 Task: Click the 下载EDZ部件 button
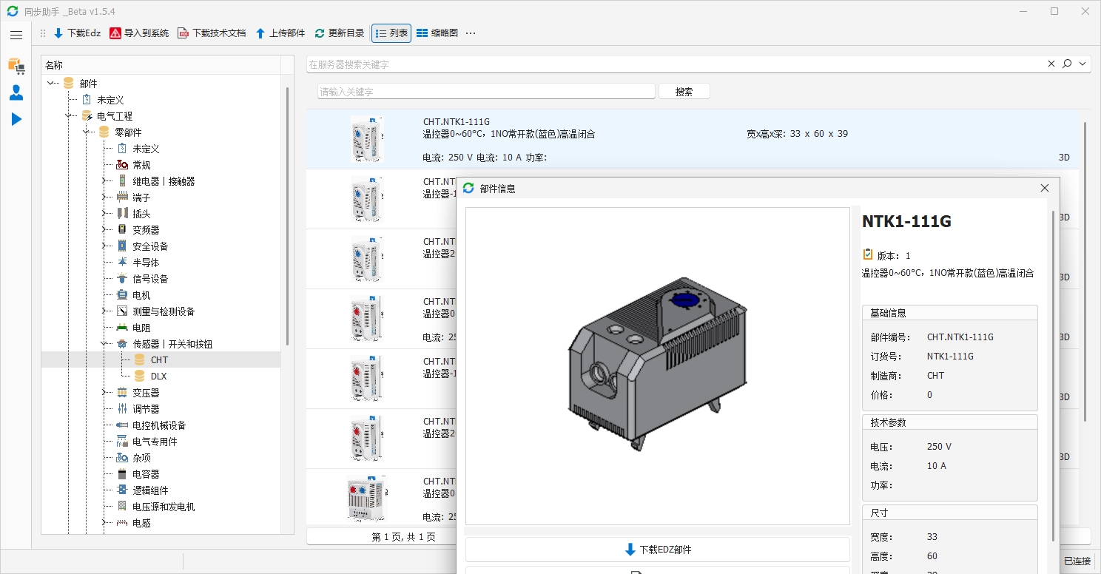tap(658, 550)
